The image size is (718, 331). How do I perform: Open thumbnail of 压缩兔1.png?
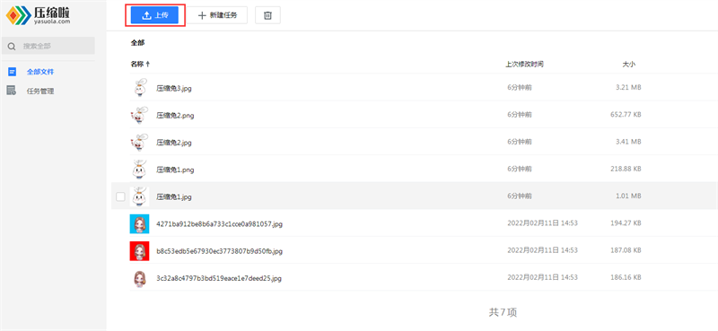[139, 169]
